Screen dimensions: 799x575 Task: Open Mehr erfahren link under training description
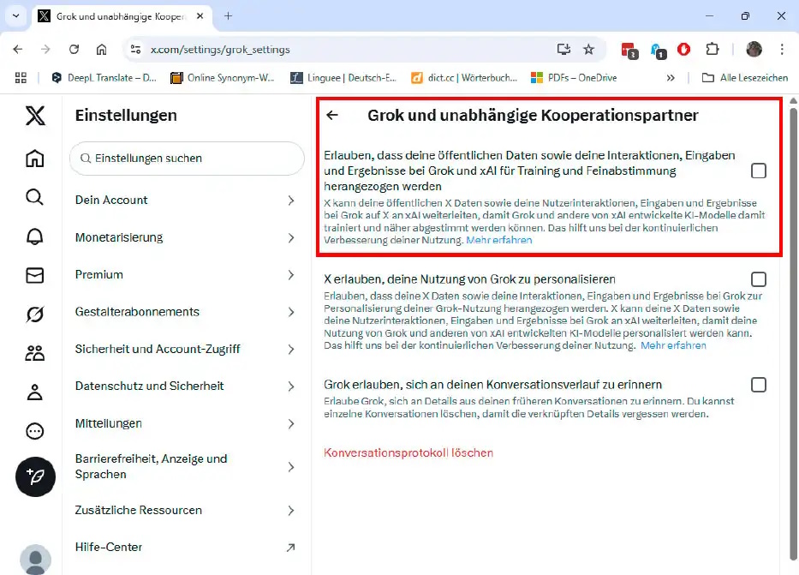click(x=498, y=241)
